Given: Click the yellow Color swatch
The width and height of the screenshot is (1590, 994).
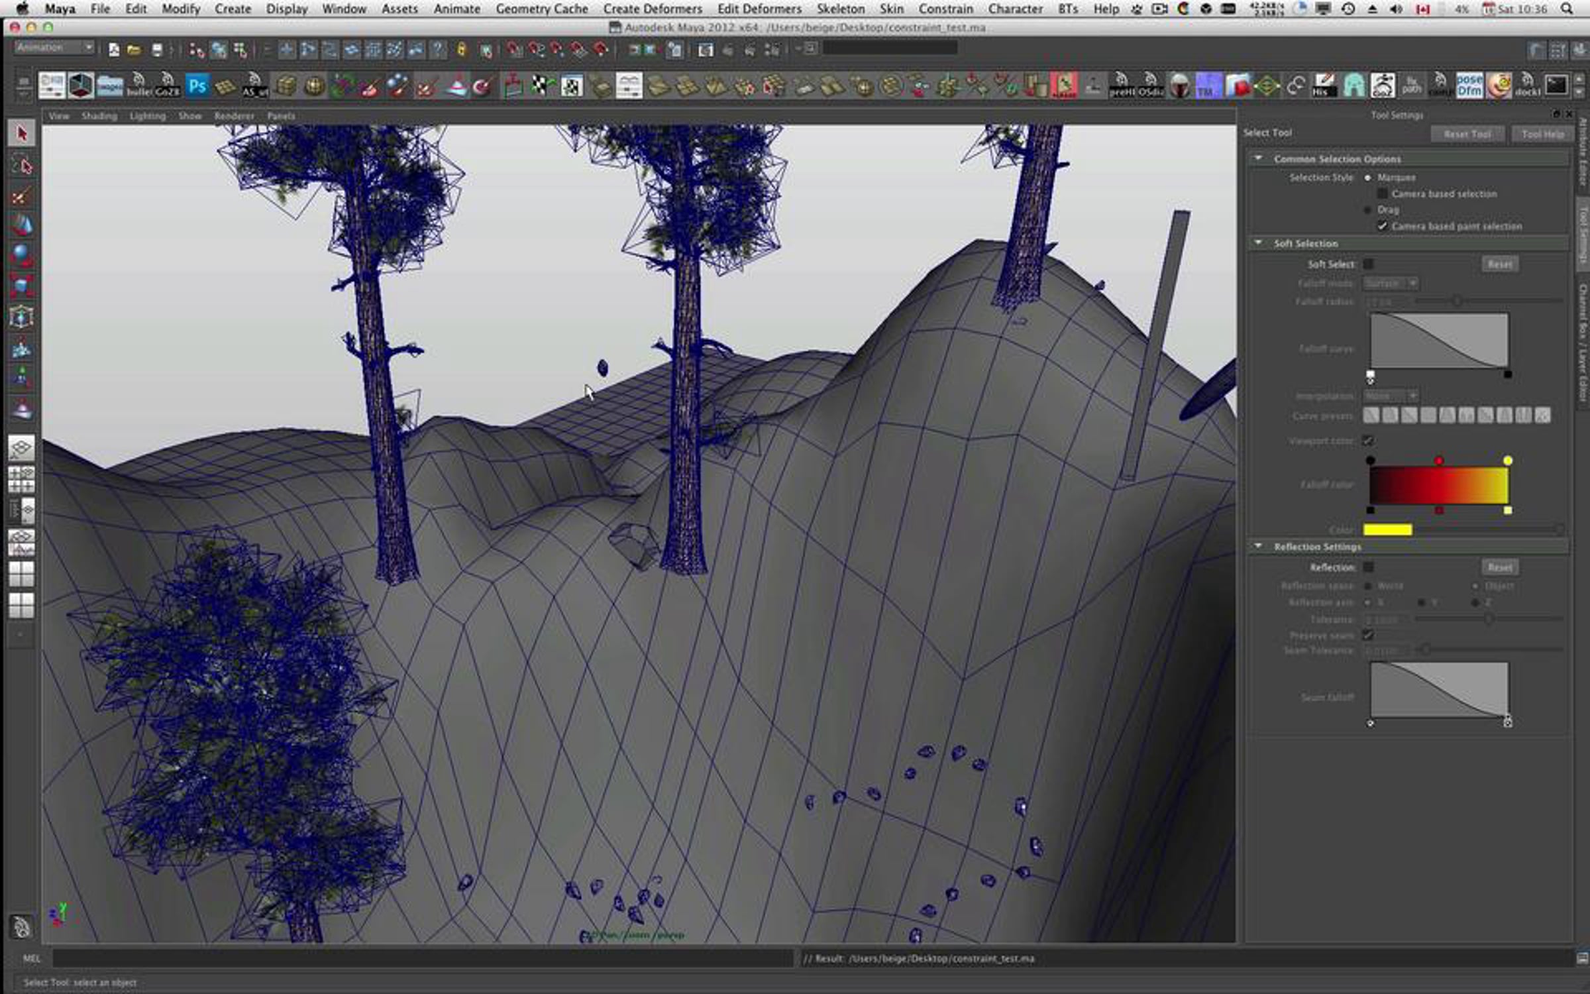Looking at the screenshot, I should (x=1387, y=529).
